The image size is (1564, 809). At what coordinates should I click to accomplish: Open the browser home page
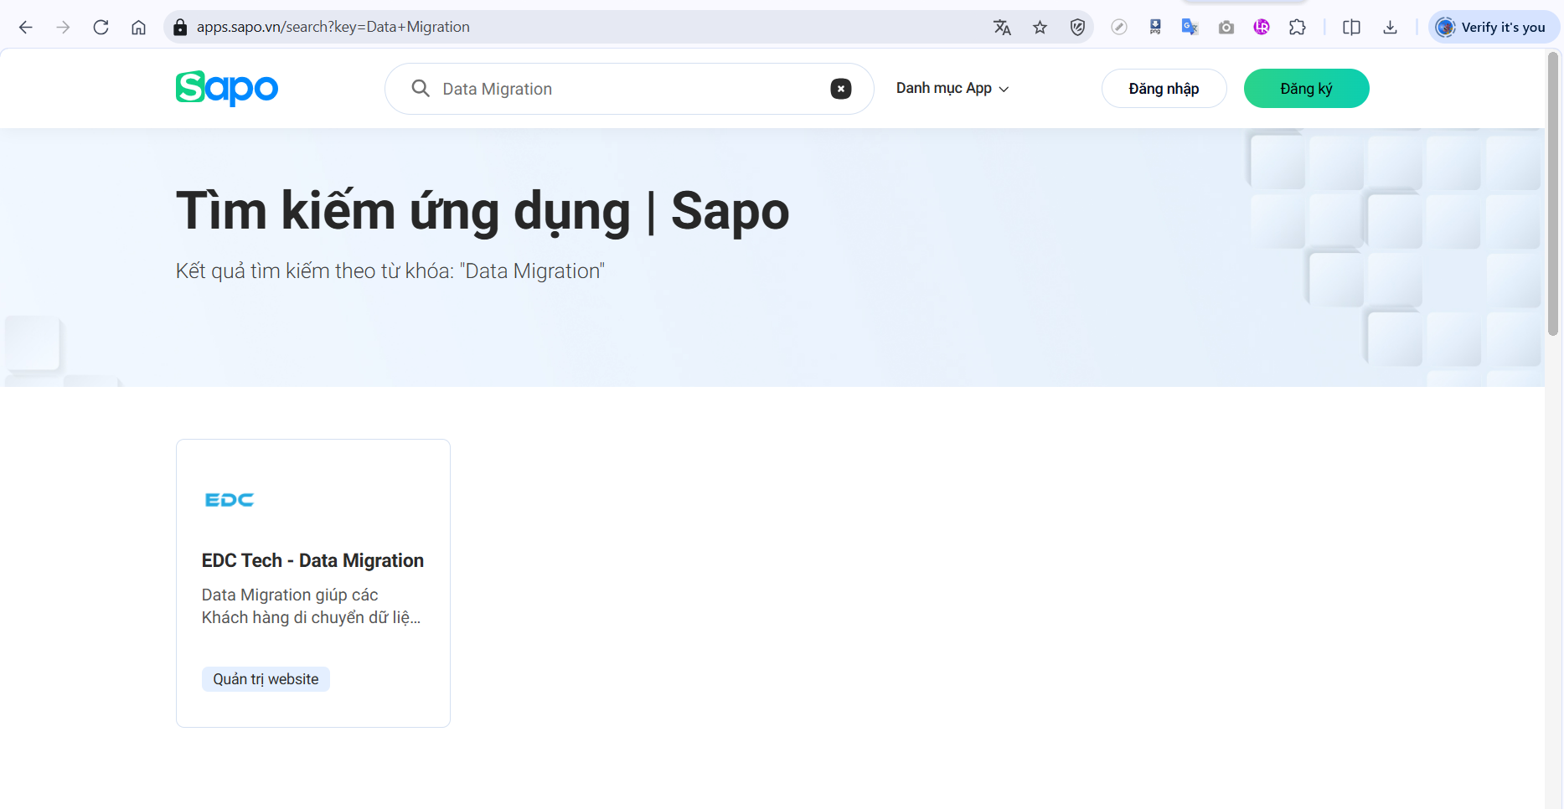coord(139,28)
